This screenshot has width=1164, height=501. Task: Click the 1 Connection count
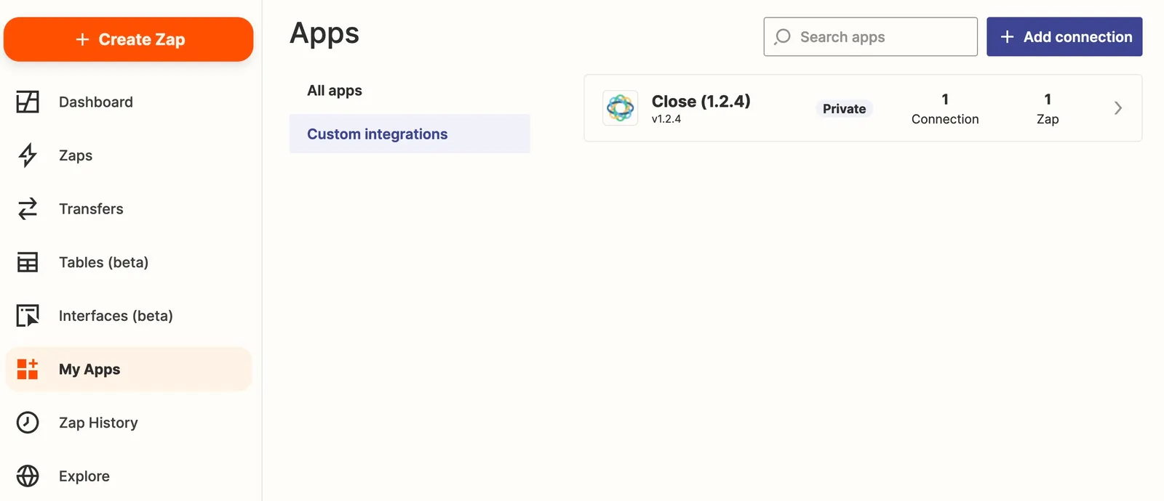[x=945, y=109]
